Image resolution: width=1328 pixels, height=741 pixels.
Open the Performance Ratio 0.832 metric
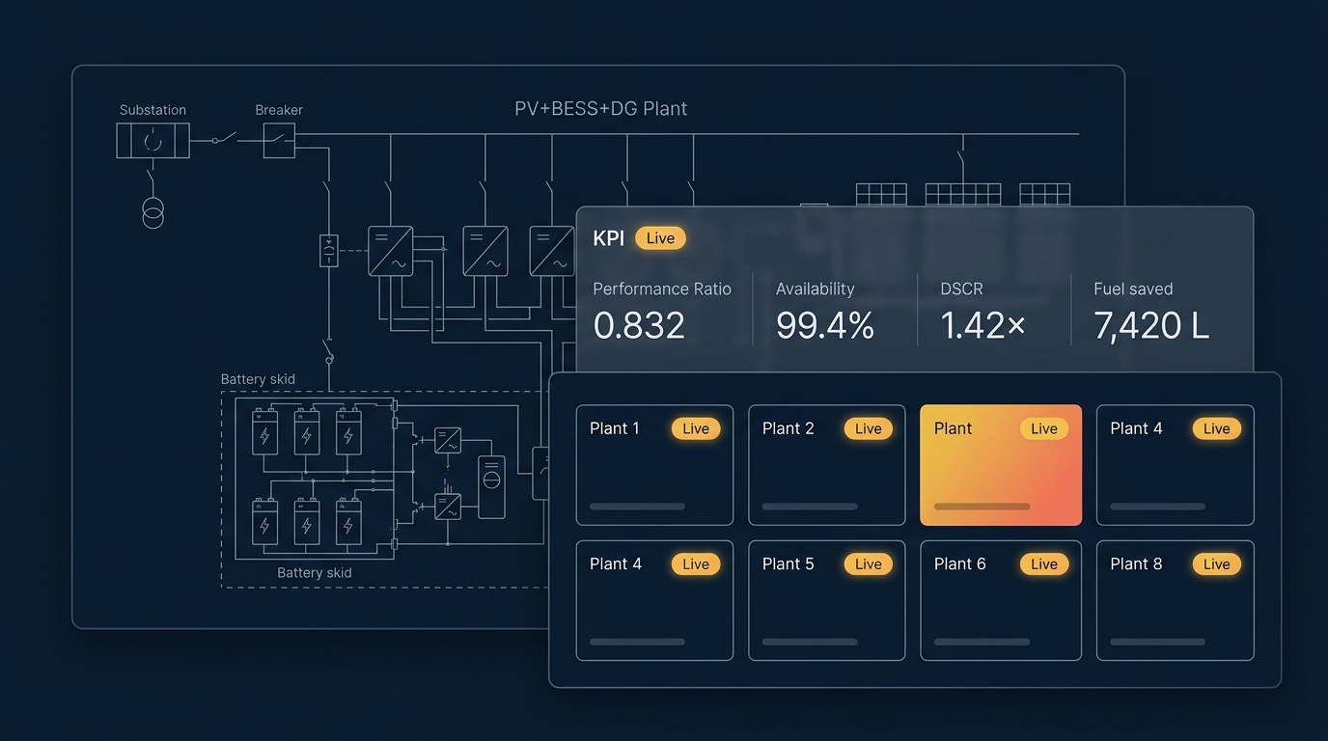[x=662, y=312]
